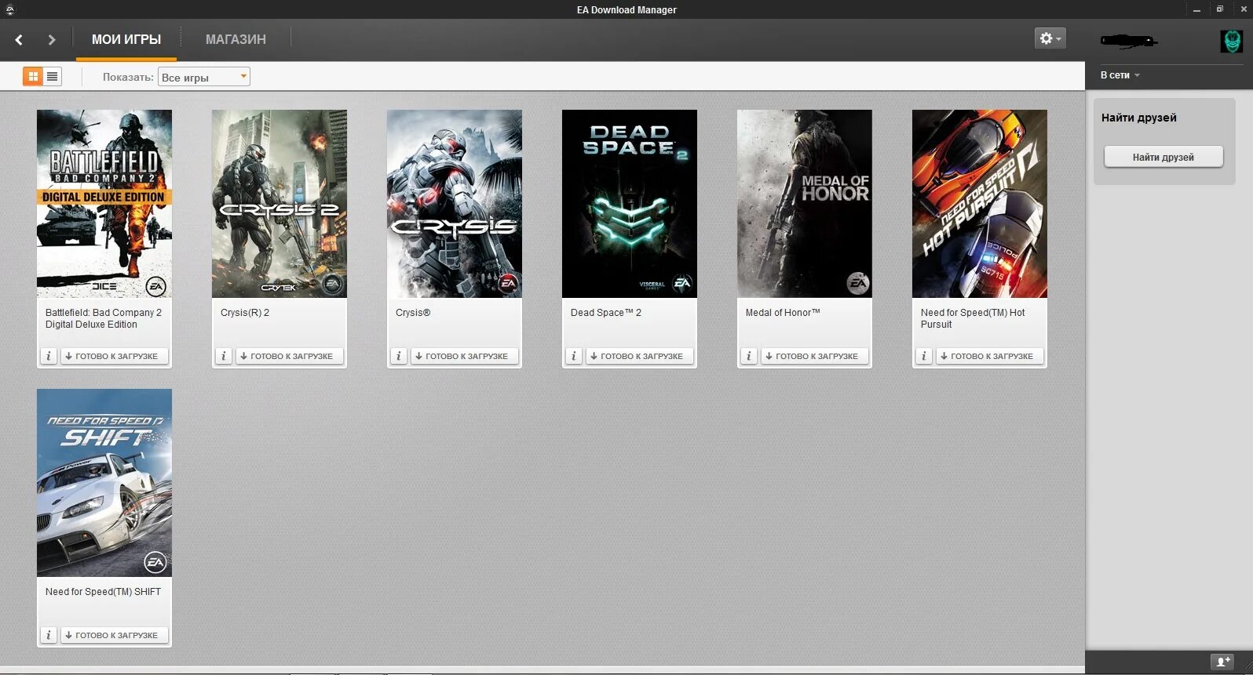The height and width of the screenshot is (675, 1253).
Task: Click Need for Speed(TM) Hot Pursuit title
Action: 973,318
